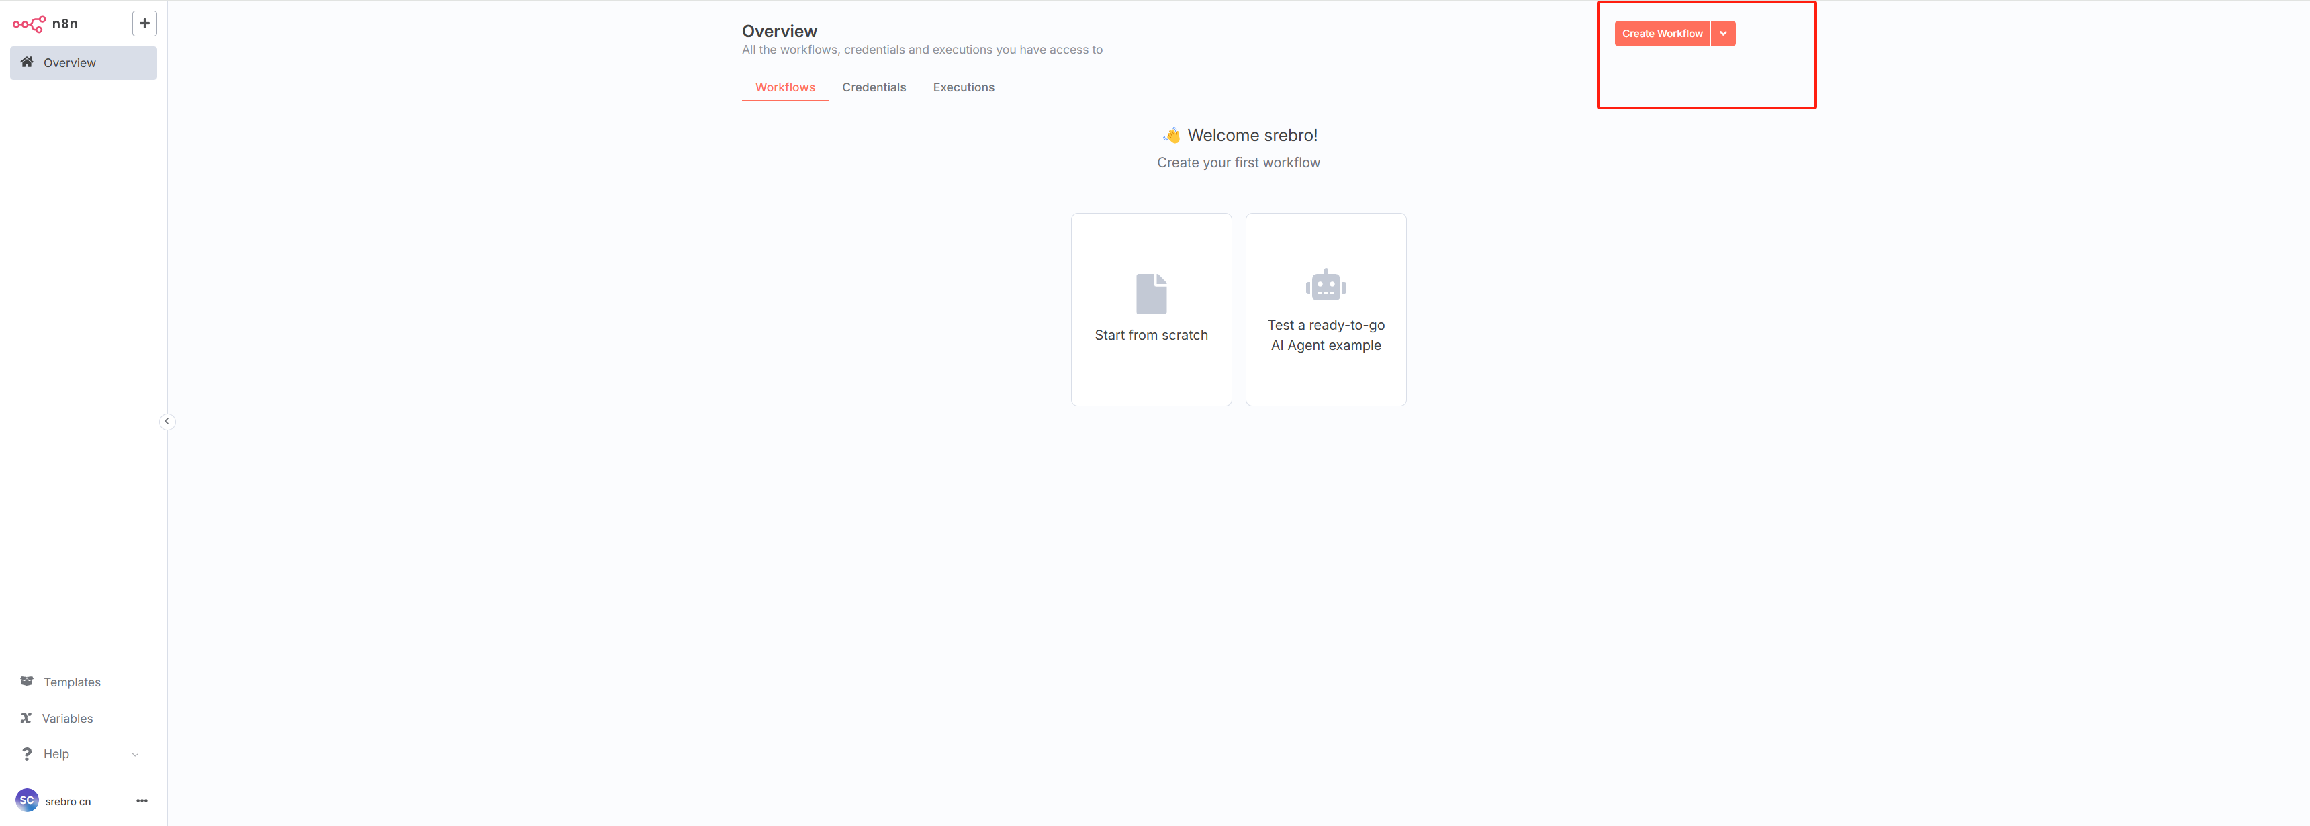Click the n8n logo icon
This screenshot has height=826, width=2310.
tap(29, 24)
